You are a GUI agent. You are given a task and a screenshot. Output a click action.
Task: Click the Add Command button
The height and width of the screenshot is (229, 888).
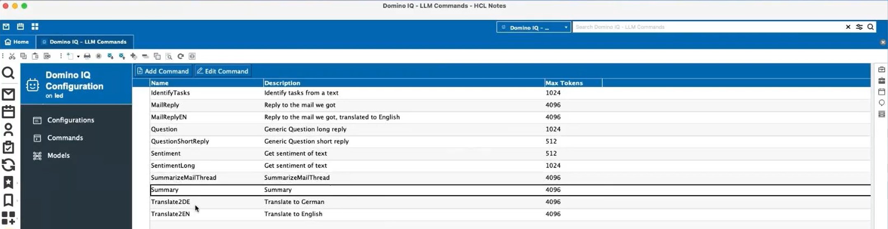(x=163, y=71)
